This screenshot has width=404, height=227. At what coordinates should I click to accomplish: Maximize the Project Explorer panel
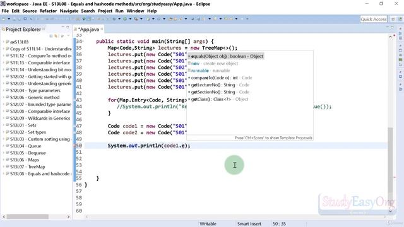[68, 26]
